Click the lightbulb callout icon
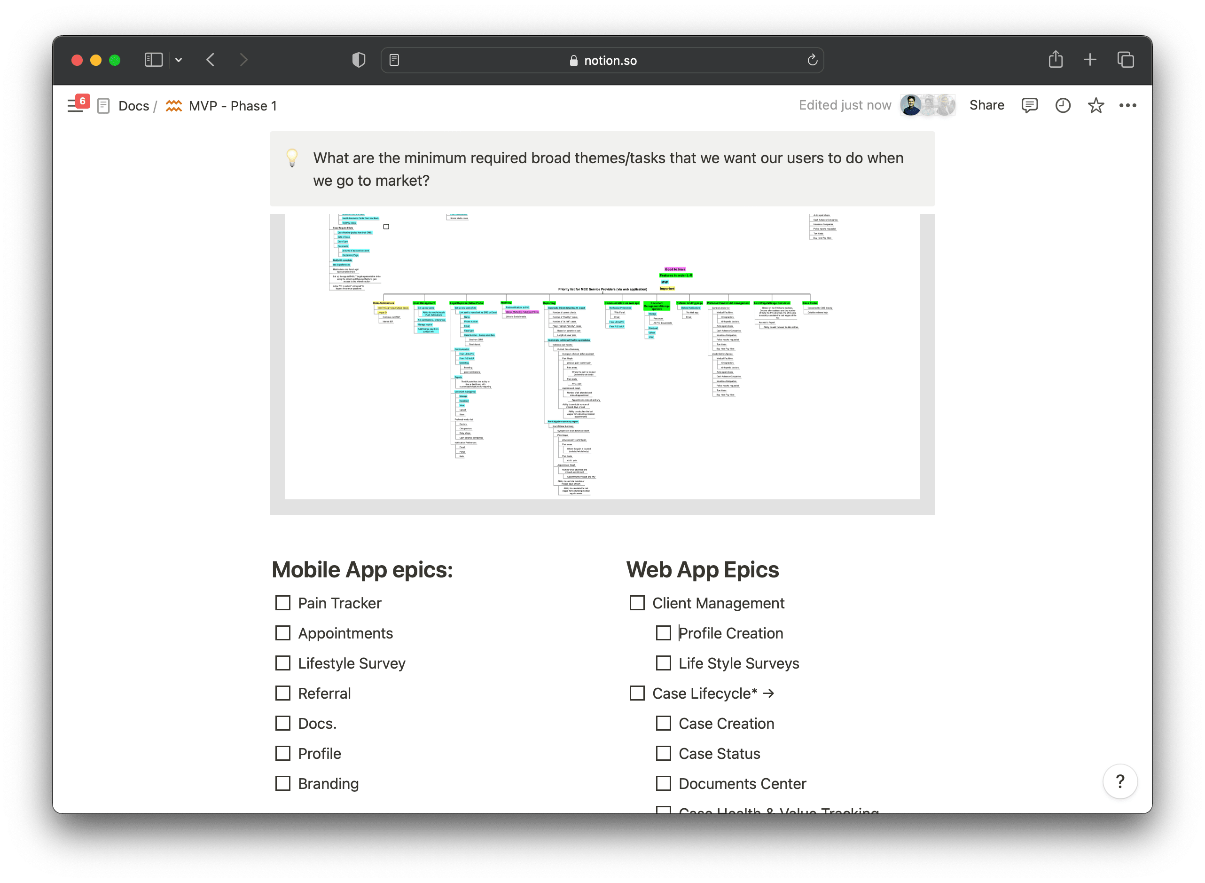Image resolution: width=1205 pixels, height=883 pixels. point(292,158)
